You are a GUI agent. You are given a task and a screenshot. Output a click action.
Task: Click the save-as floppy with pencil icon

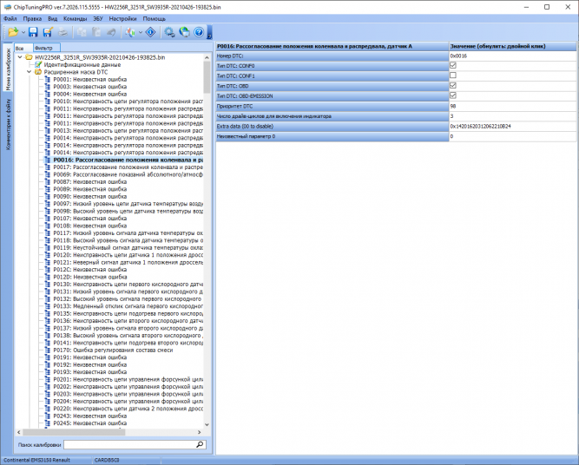coord(48,32)
